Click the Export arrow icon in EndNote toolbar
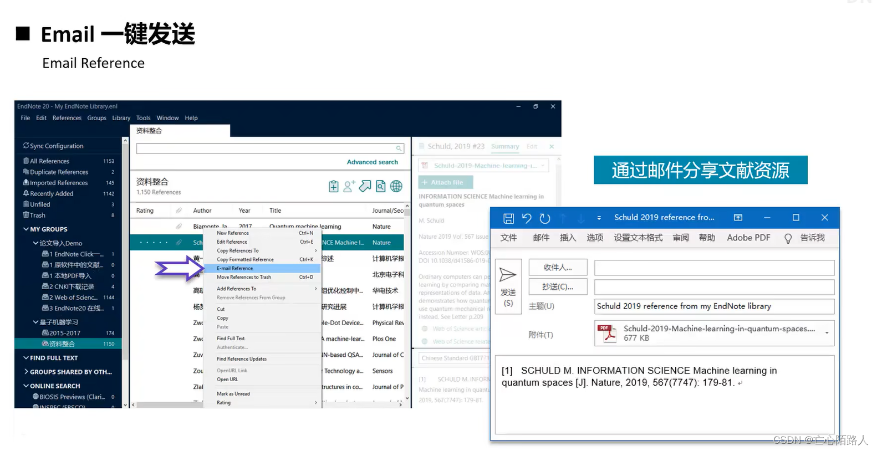The width and height of the screenshot is (877, 451). 365,187
